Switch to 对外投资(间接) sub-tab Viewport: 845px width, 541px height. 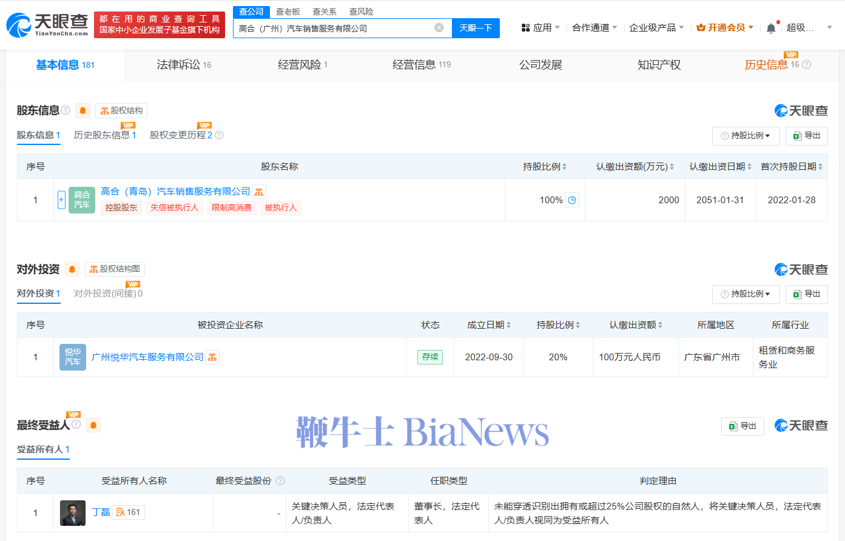(x=108, y=294)
